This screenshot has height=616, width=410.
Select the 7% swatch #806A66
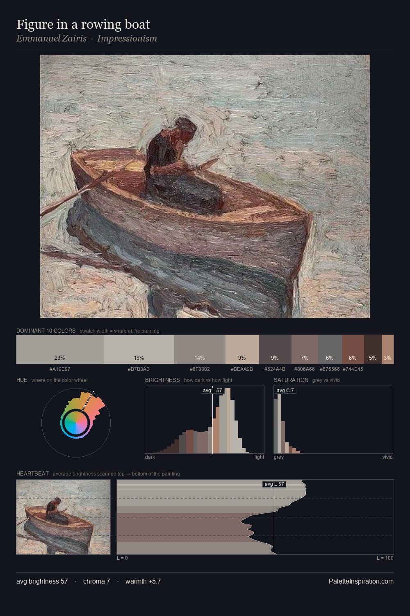pos(305,349)
